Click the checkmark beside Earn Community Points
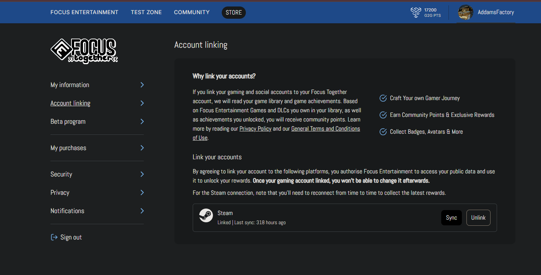Image resolution: width=541 pixels, height=275 pixels. [x=383, y=115]
